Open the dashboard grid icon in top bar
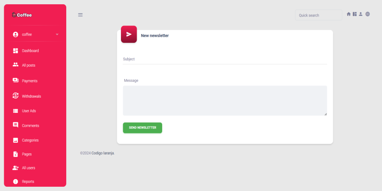This screenshot has width=382, height=191. 355,14
